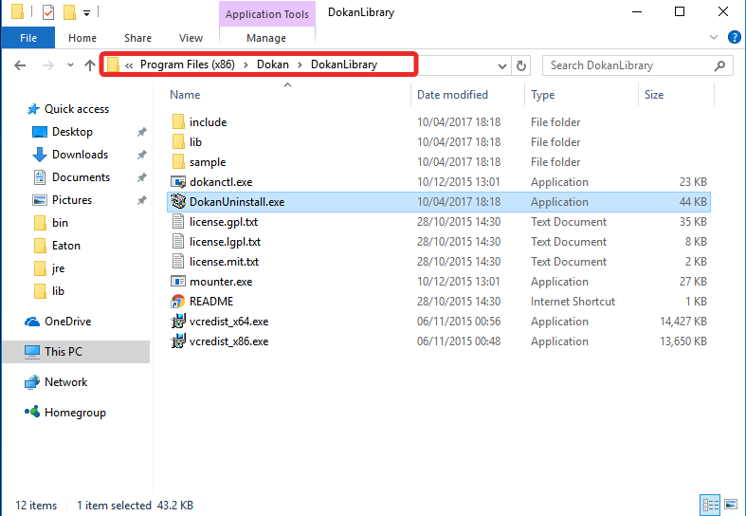Open the Eaton folder in Quick access
The width and height of the screenshot is (746, 516).
(x=66, y=246)
